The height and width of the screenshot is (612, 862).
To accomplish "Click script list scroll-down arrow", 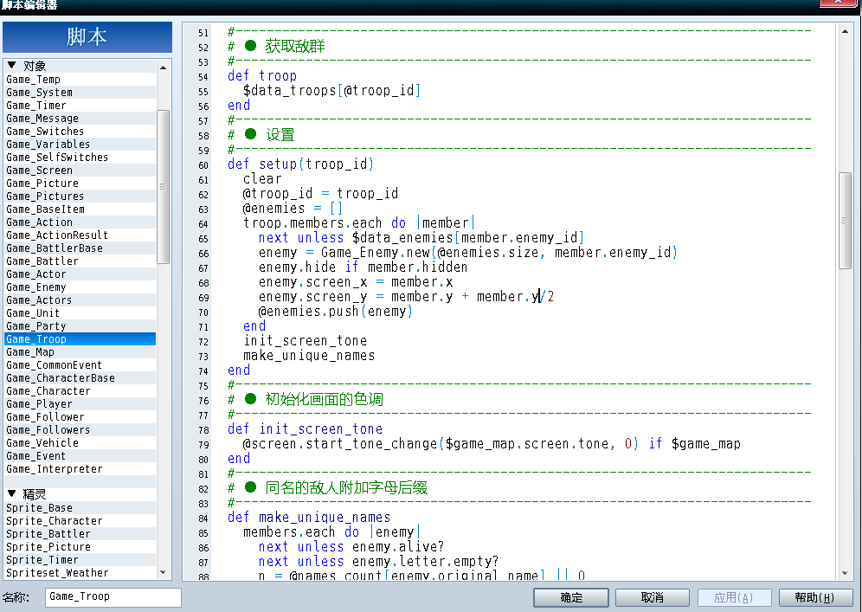I will click(x=164, y=572).
